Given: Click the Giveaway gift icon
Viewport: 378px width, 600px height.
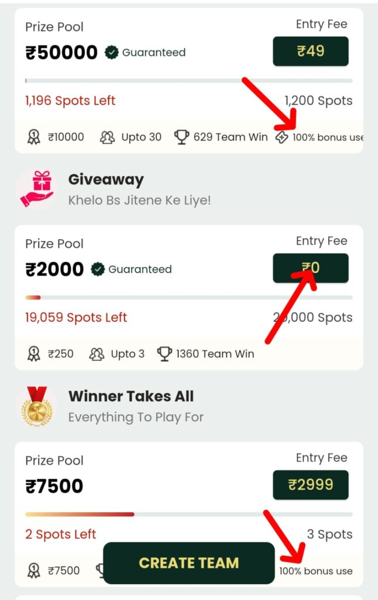Looking at the screenshot, I should (37, 189).
